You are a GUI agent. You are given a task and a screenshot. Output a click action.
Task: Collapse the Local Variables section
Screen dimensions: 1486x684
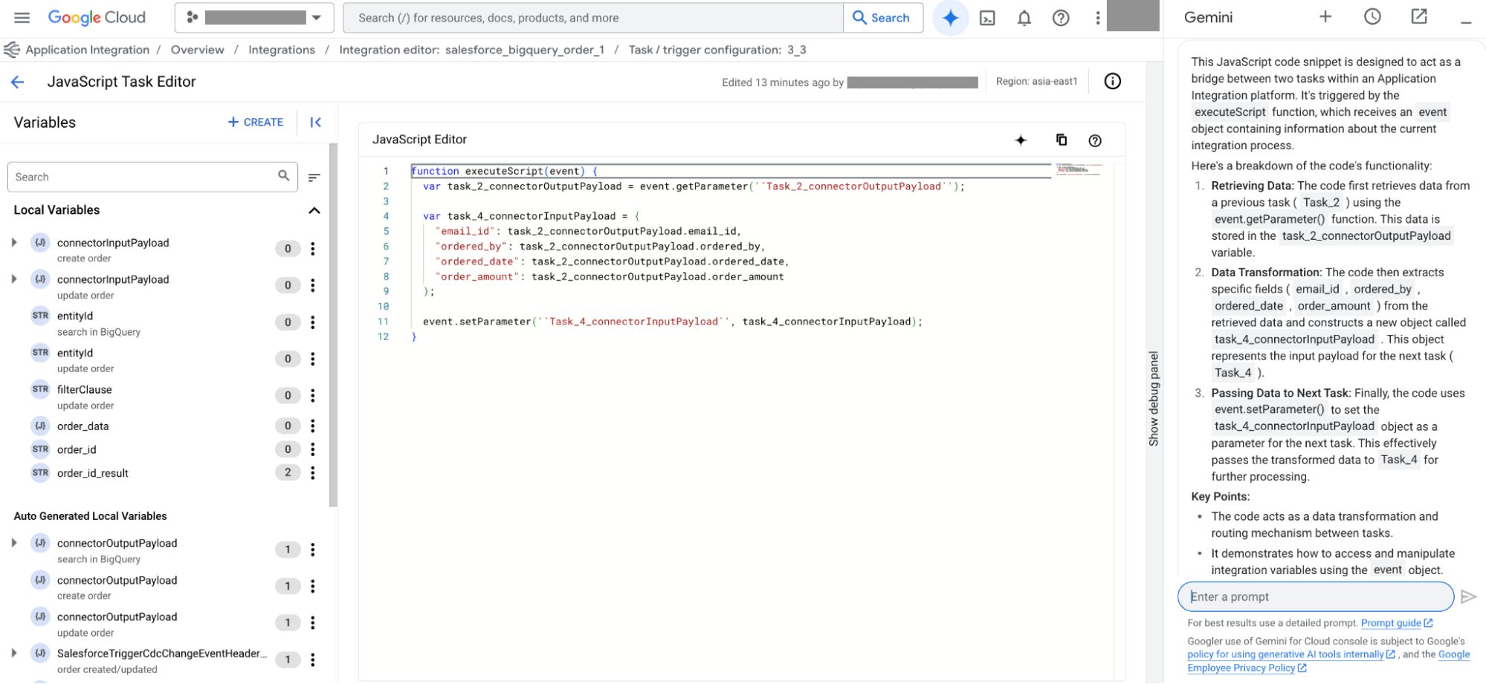click(x=314, y=210)
